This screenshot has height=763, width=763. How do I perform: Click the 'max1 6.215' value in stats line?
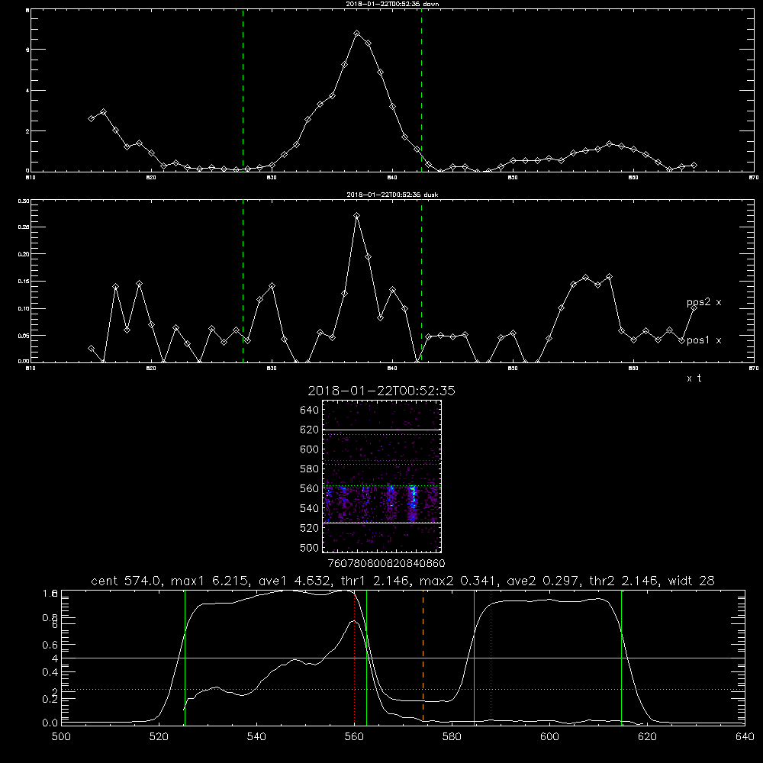(x=208, y=581)
